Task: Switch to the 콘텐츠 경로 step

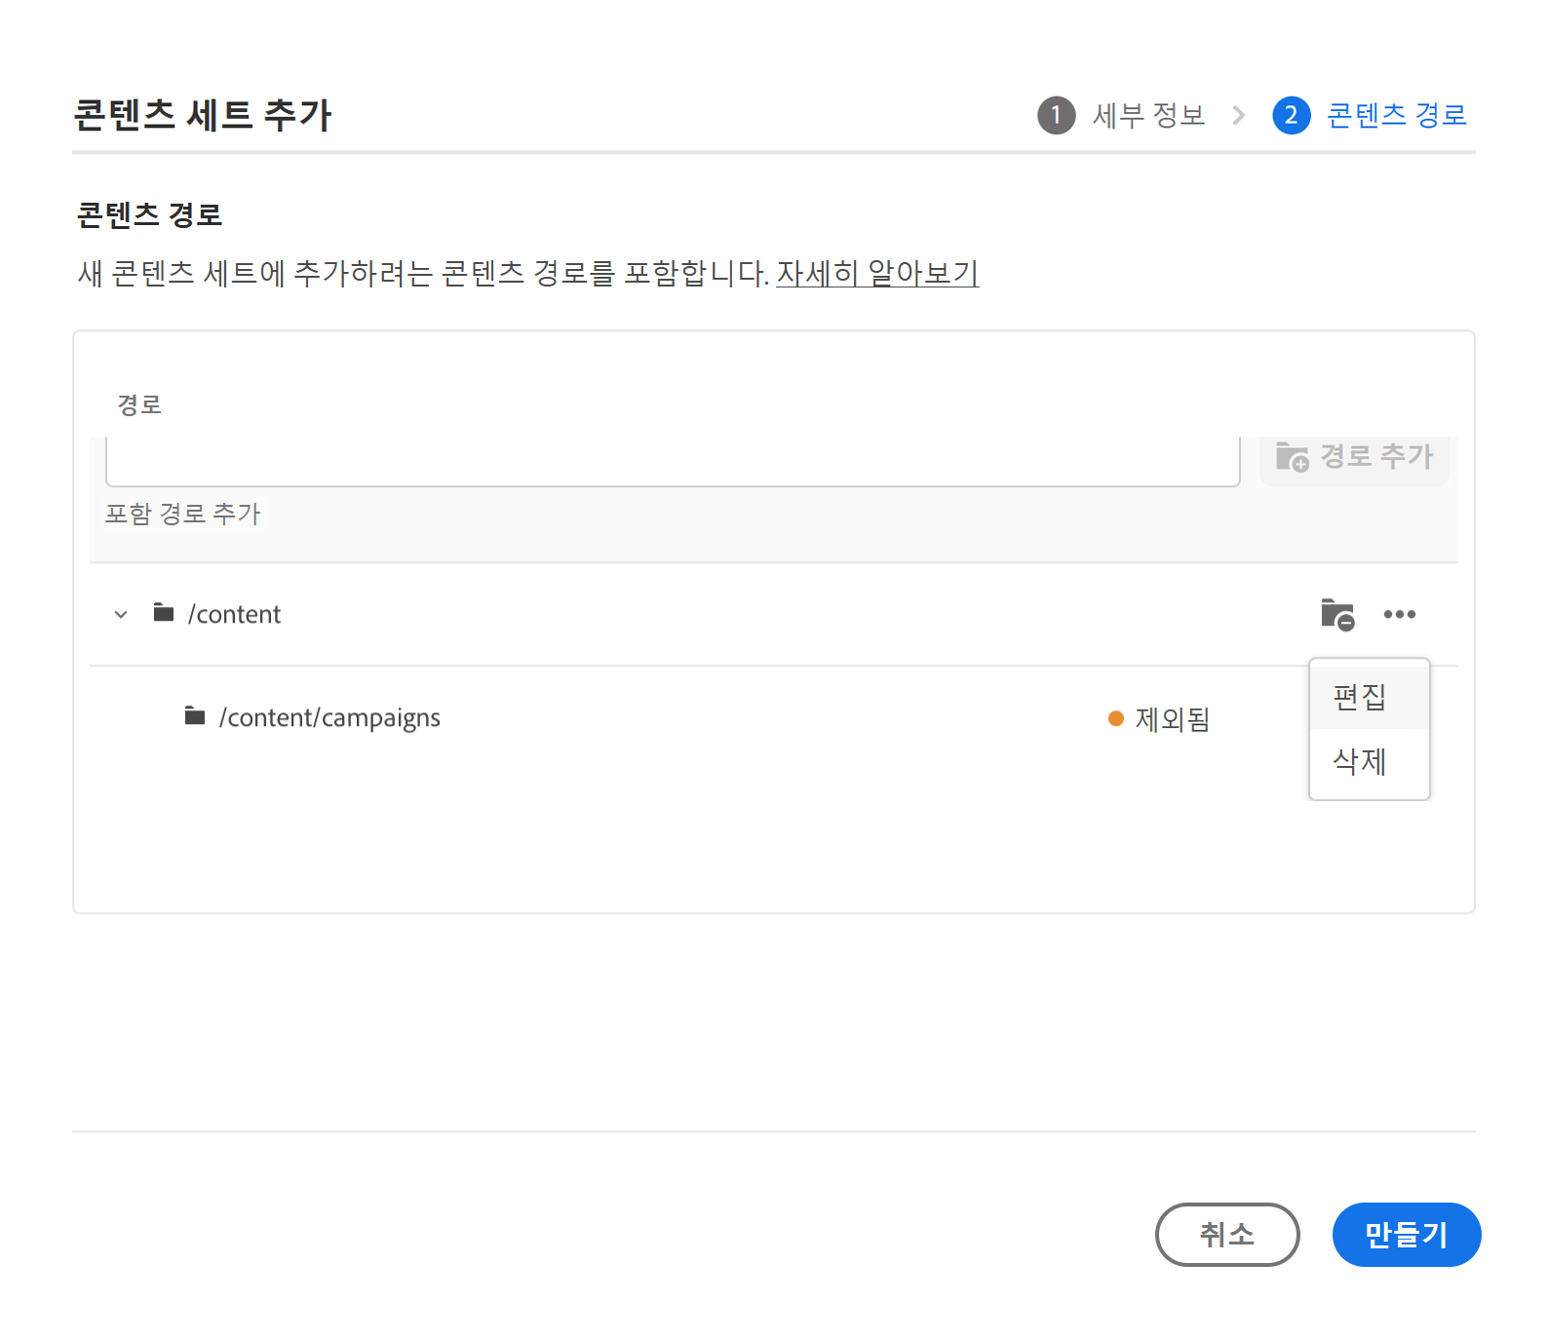Action: (1396, 115)
